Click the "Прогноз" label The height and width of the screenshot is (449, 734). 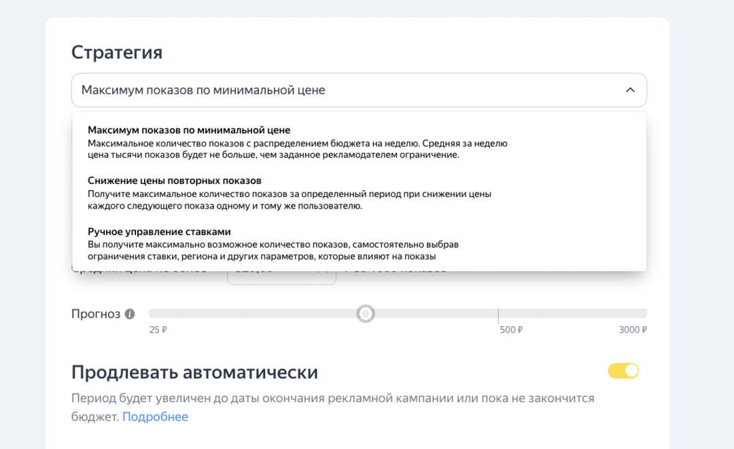pyautogui.click(x=94, y=314)
